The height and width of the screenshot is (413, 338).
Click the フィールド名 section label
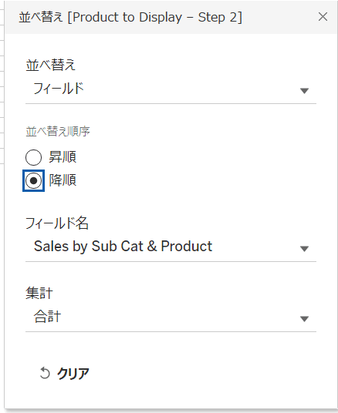pos(57,223)
